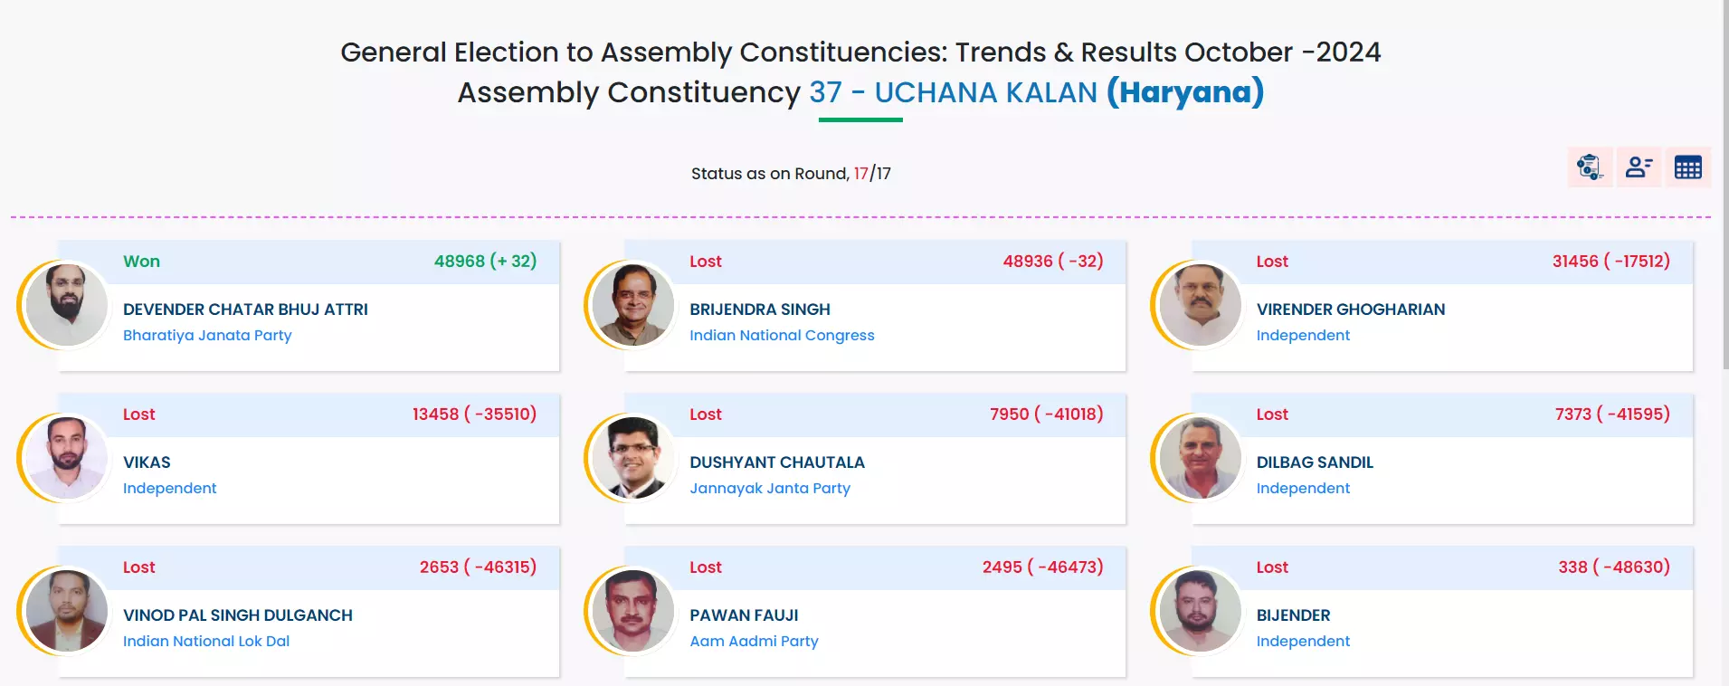
Task: Click the Indian National Congress party name
Action: pyautogui.click(x=782, y=335)
